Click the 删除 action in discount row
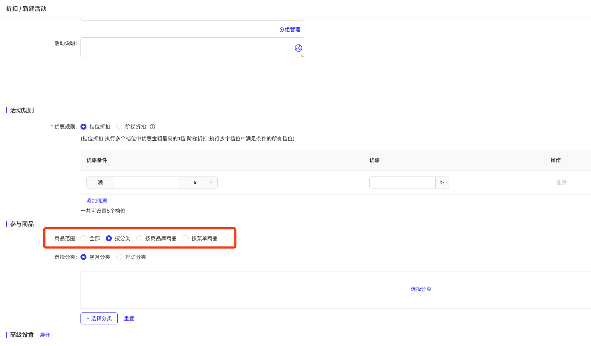Screen dimensions: 591x346 point(561,182)
